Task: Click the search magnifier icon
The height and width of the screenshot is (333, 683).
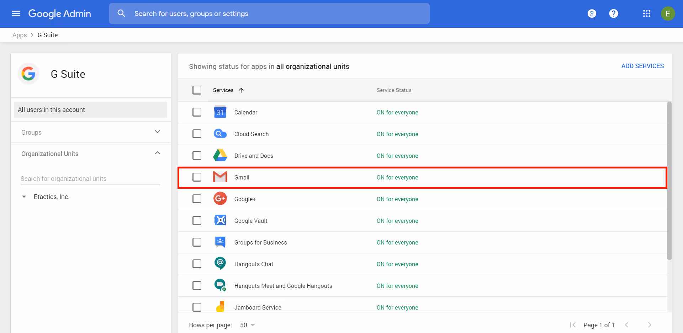Action: [121, 14]
